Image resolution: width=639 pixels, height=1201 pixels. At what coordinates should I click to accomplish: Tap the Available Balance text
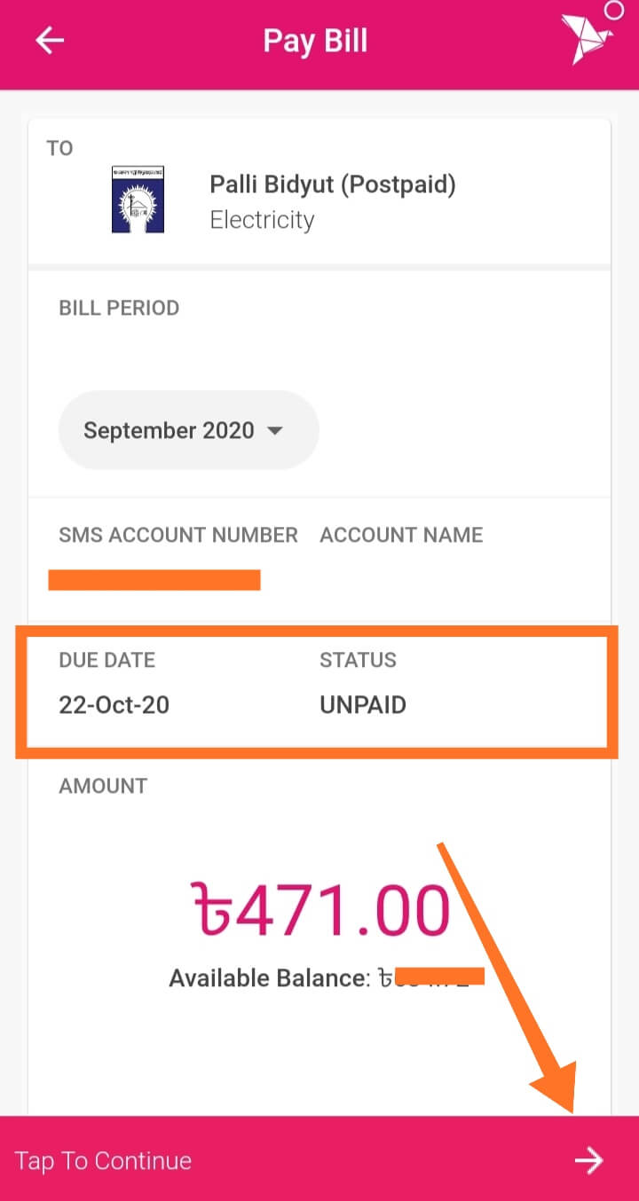point(269,978)
